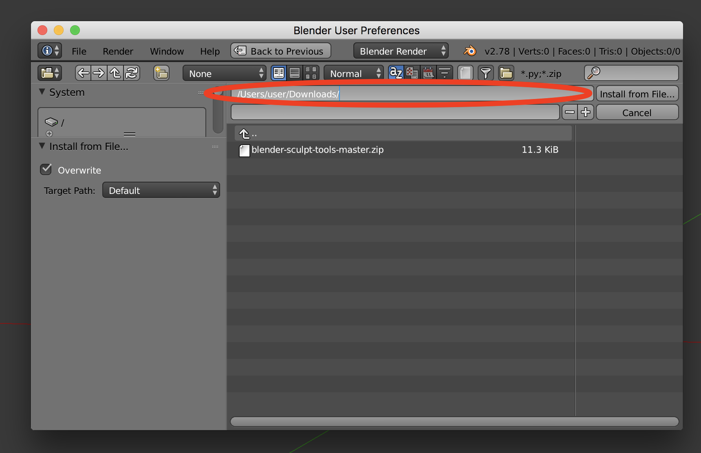
Task: Click the magnifying glass search icon
Action: (593, 73)
